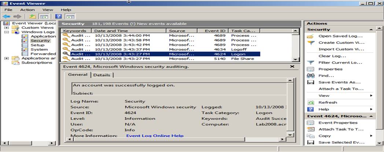Click the Find binoculars icon
This screenshot has width=384, height=152.
(310, 76)
